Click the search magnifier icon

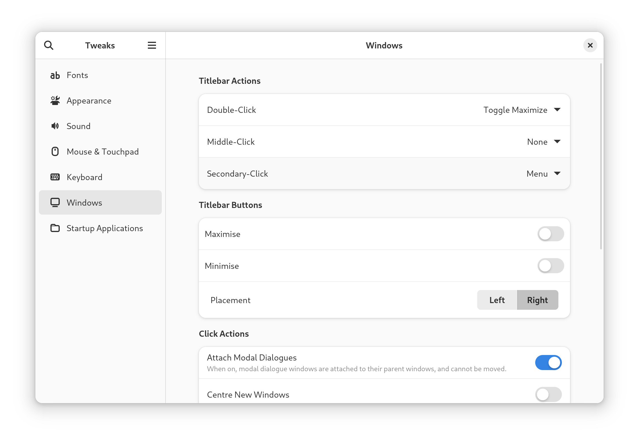point(49,45)
